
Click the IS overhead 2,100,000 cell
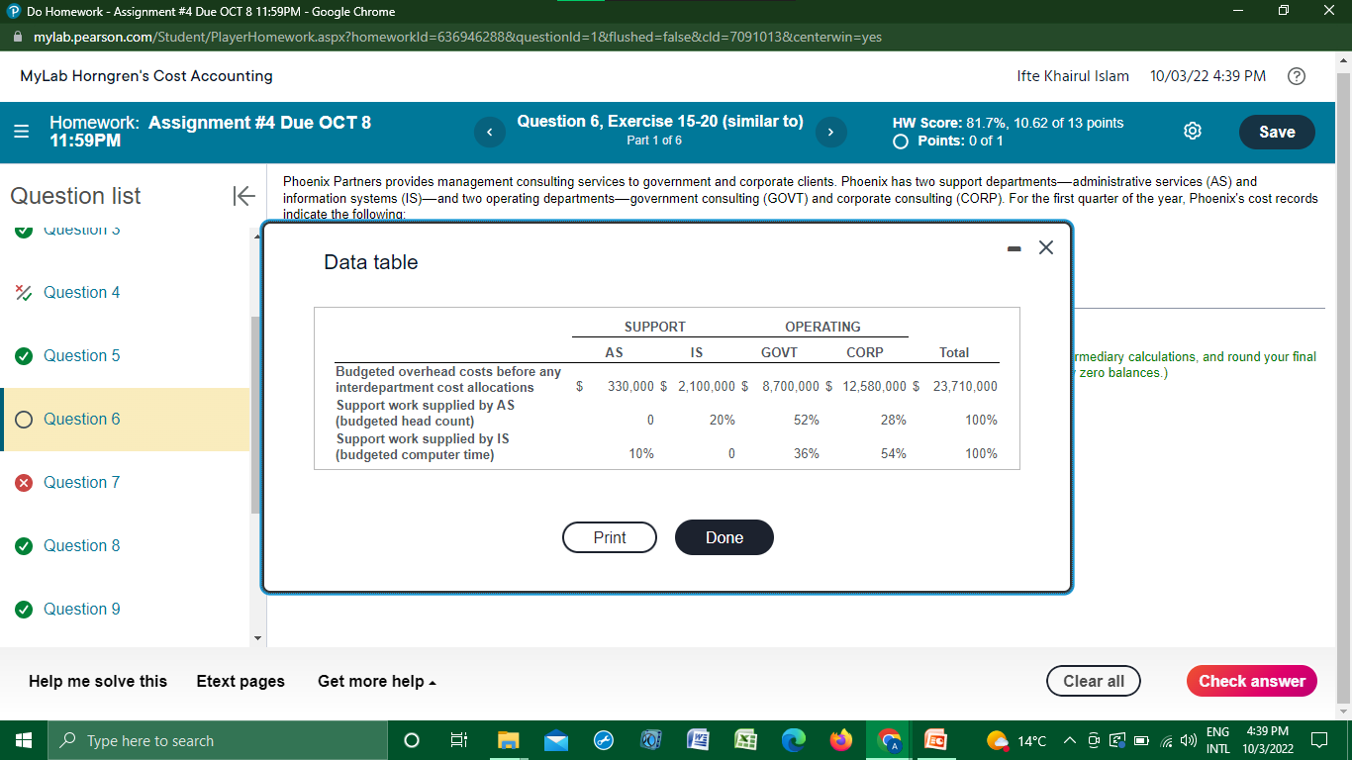coord(706,387)
